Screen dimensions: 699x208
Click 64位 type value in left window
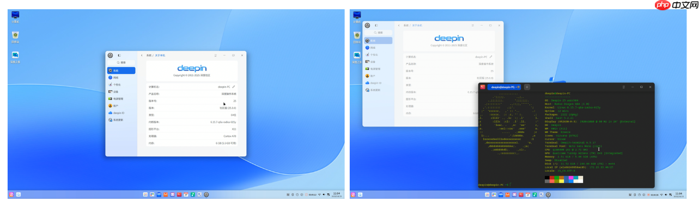click(234, 115)
